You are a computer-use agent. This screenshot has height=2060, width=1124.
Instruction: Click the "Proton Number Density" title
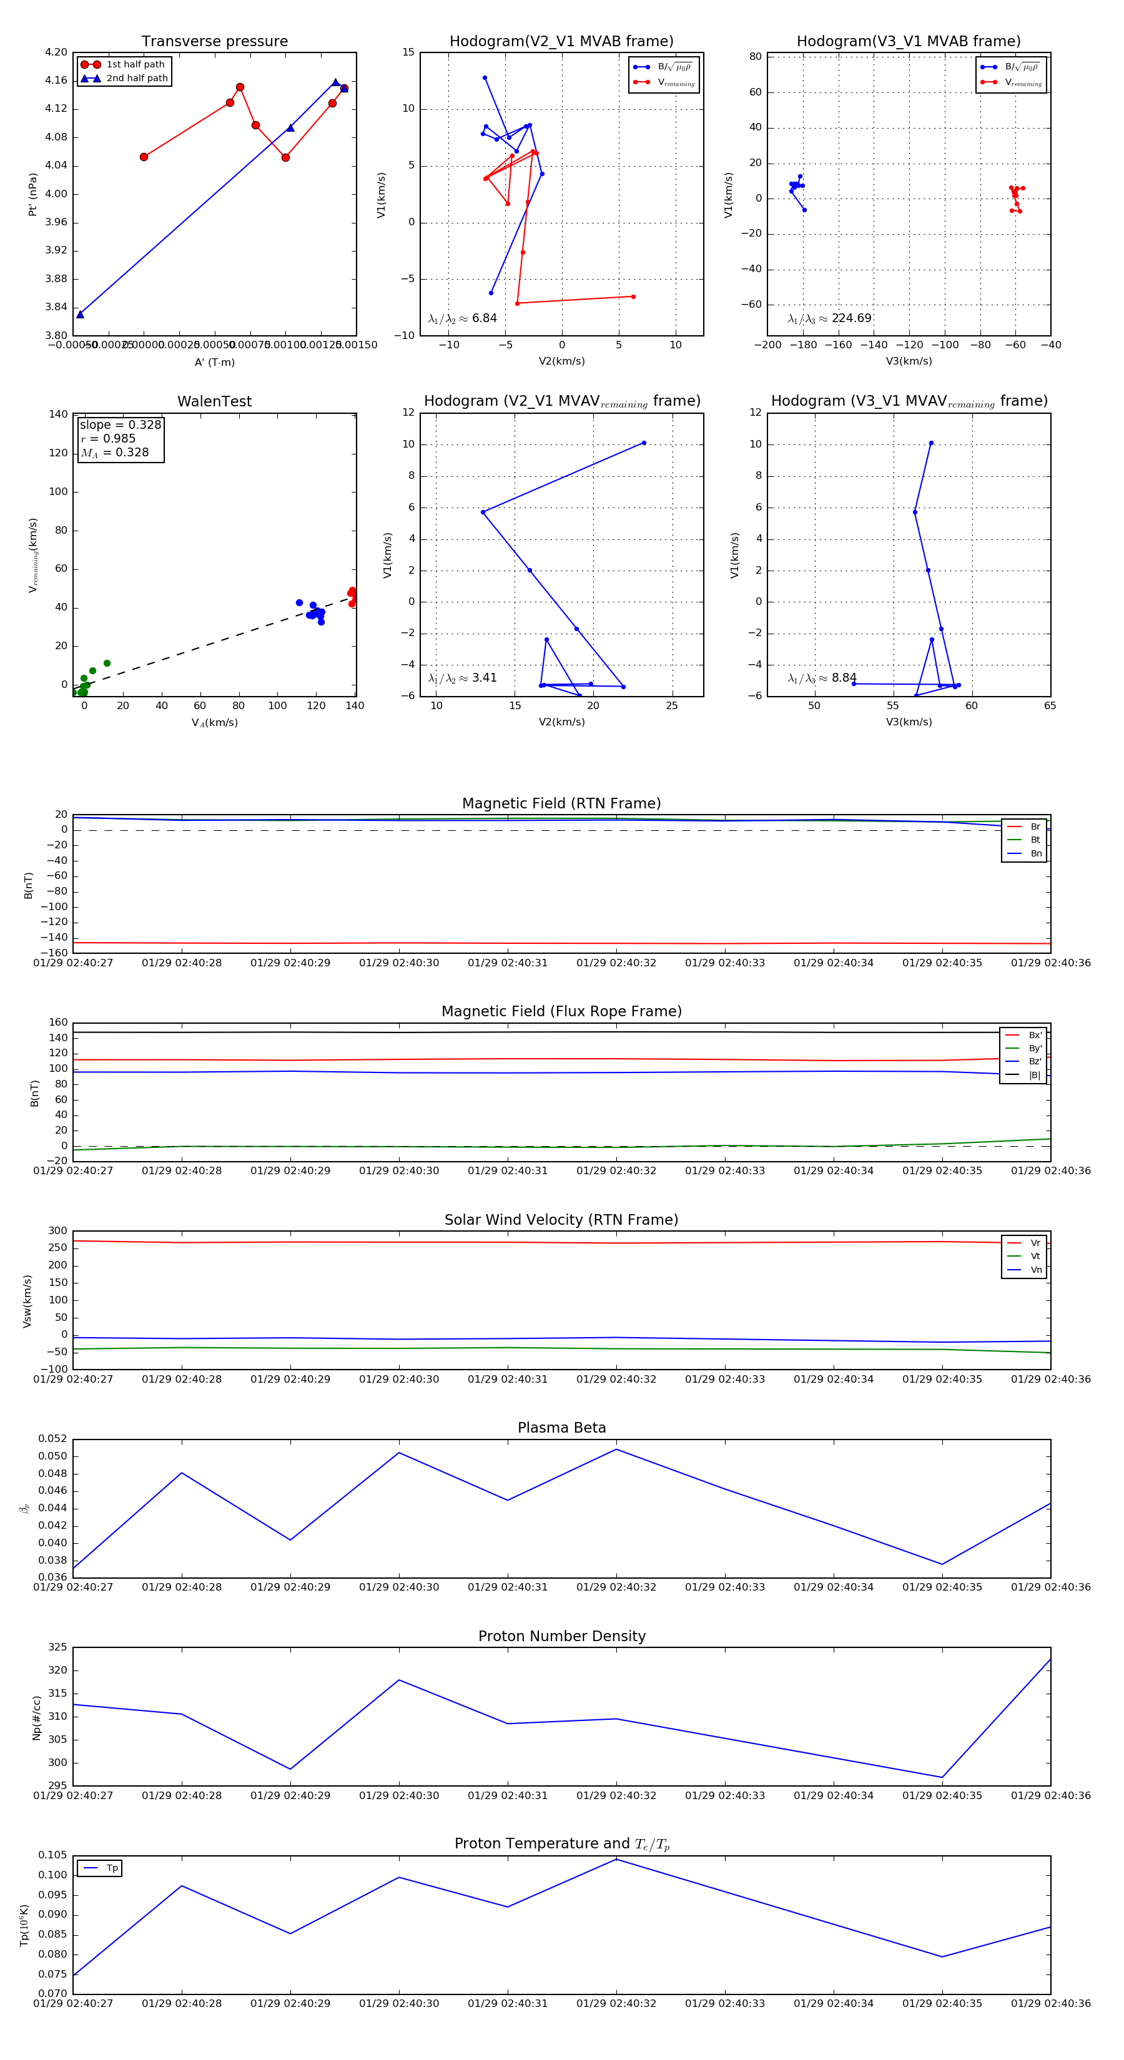click(x=561, y=1637)
